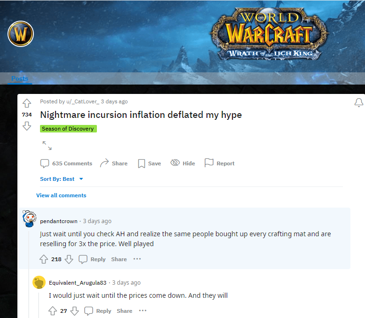Screen dimensions: 365x318
Task: Open the 635 Comments section
Action: point(66,163)
